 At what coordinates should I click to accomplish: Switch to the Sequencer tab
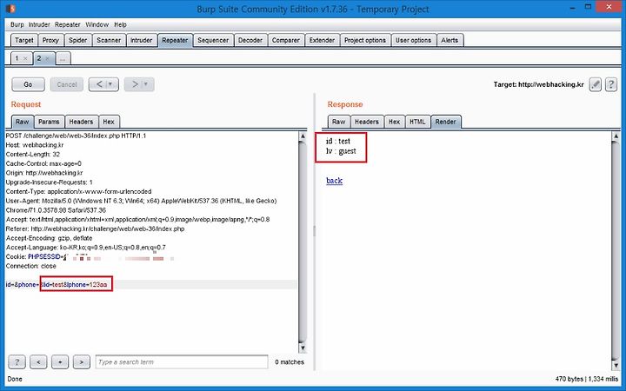[x=213, y=40]
